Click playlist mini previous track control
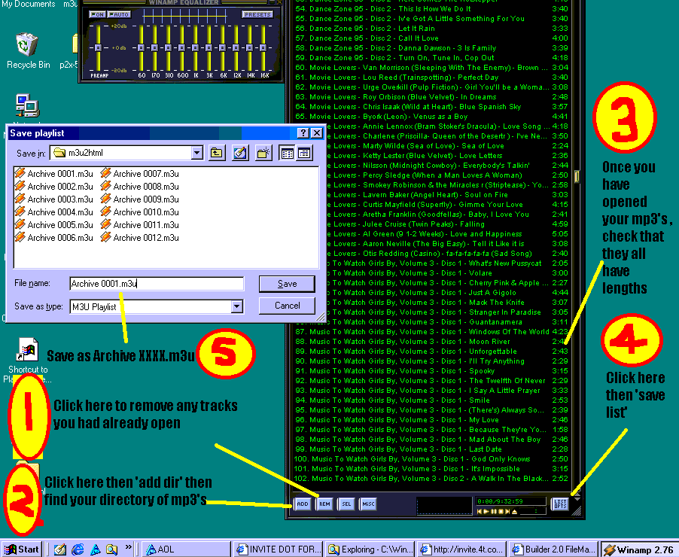The width and height of the screenshot is (679, 557). [480, 512]
